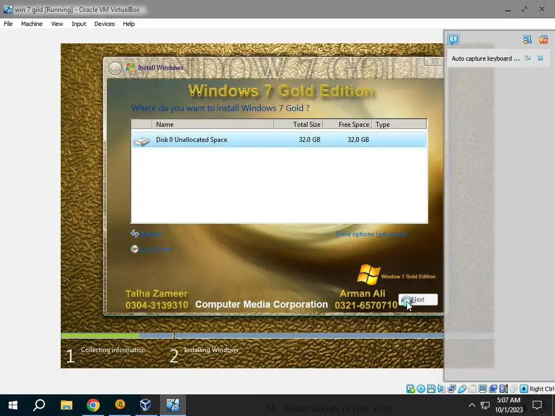Click the CPU virtualization V status icon

(x=503, y=389)
